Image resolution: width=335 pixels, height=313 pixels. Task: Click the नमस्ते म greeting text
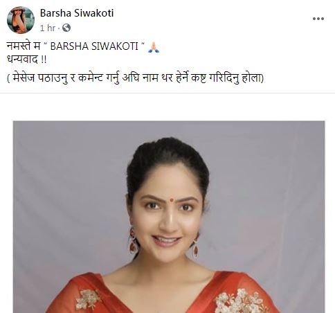(x=24, y=46)
